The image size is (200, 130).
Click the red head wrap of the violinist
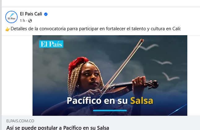click(x=77, y=64)
